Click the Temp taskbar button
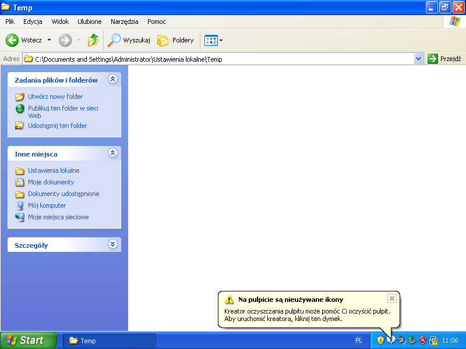466x349 pixels. coord(110,341)
